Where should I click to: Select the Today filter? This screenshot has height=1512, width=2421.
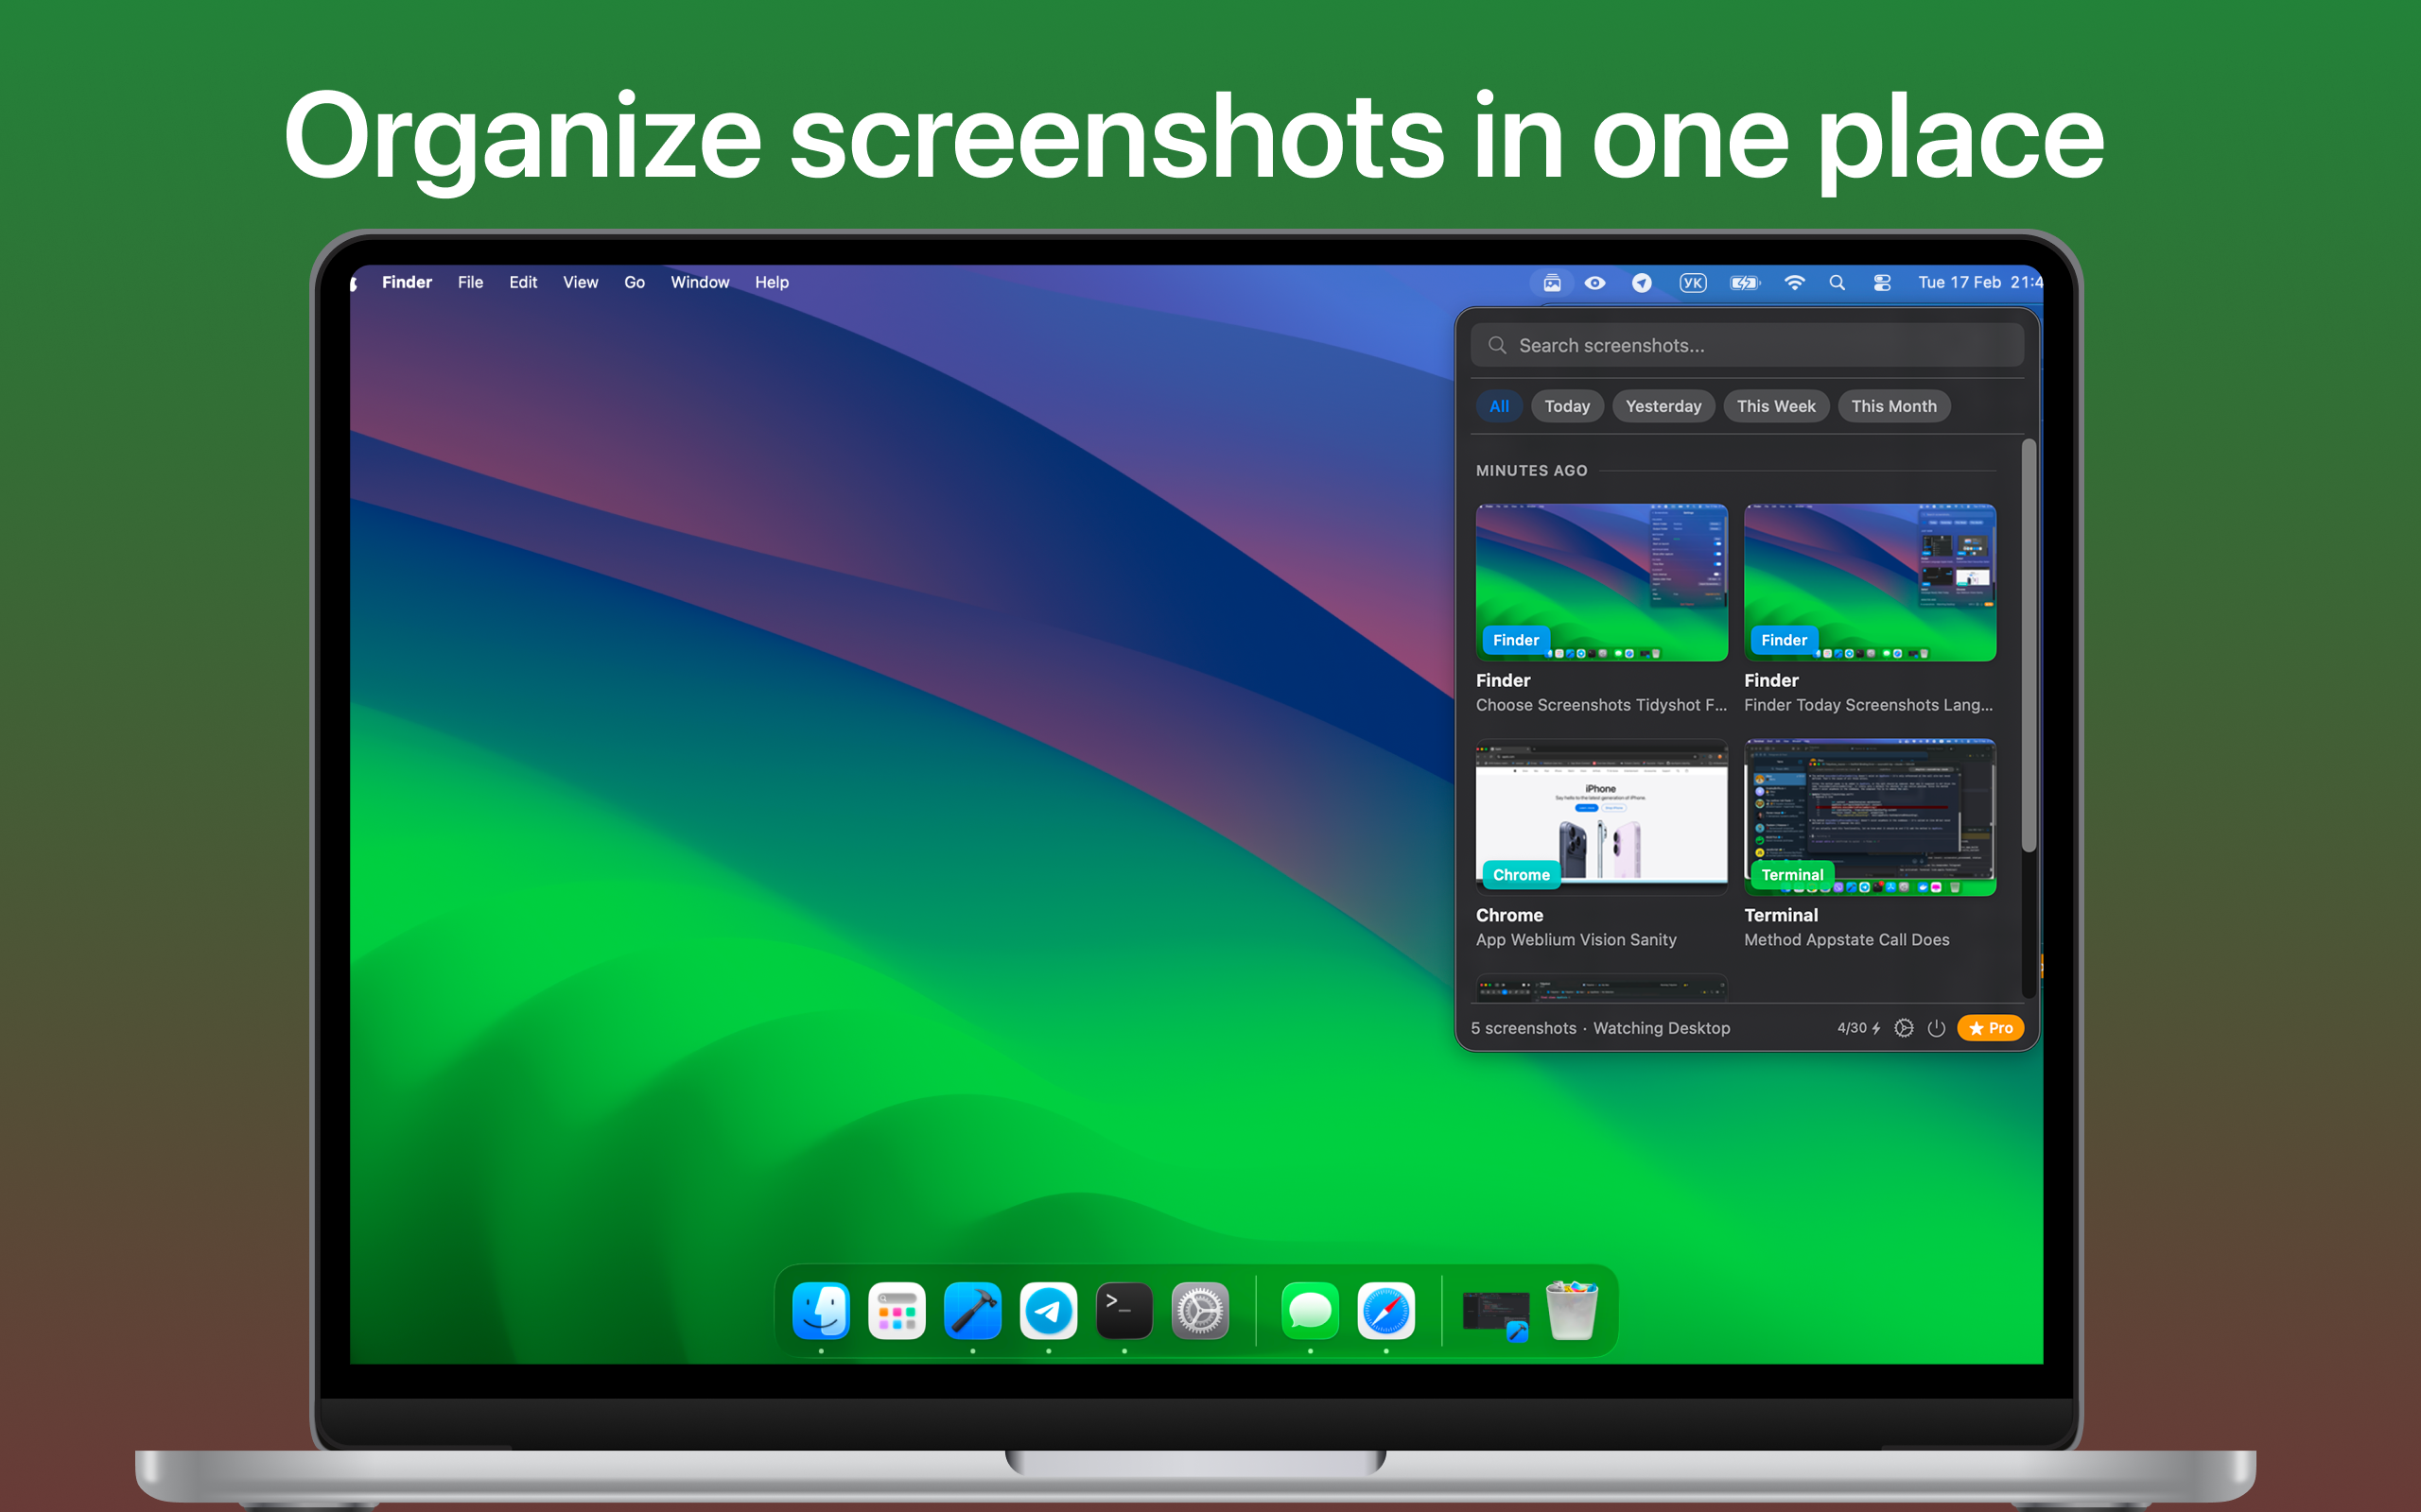click(x=1567, y=406)
